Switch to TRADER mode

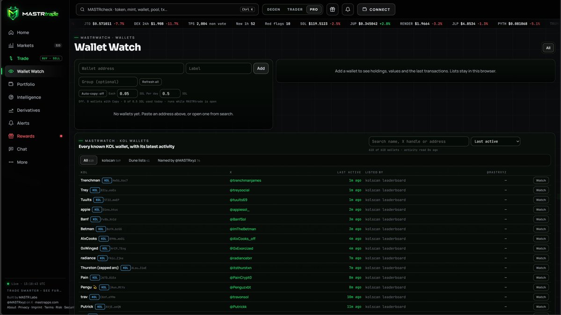tap(295, 9)
